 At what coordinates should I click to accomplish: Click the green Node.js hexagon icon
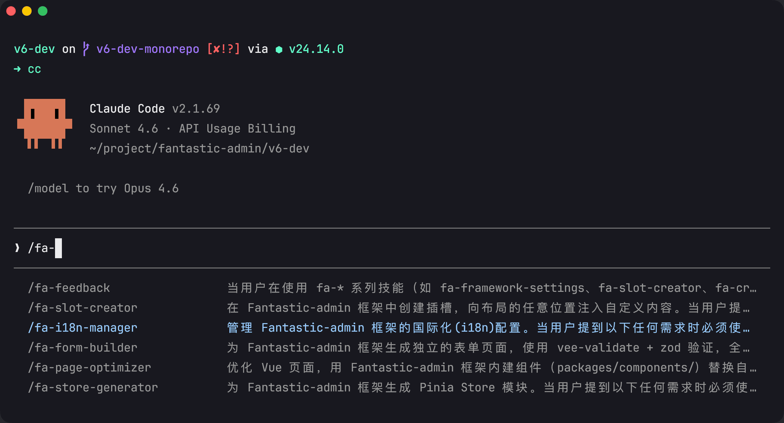(x=279, y=50)
